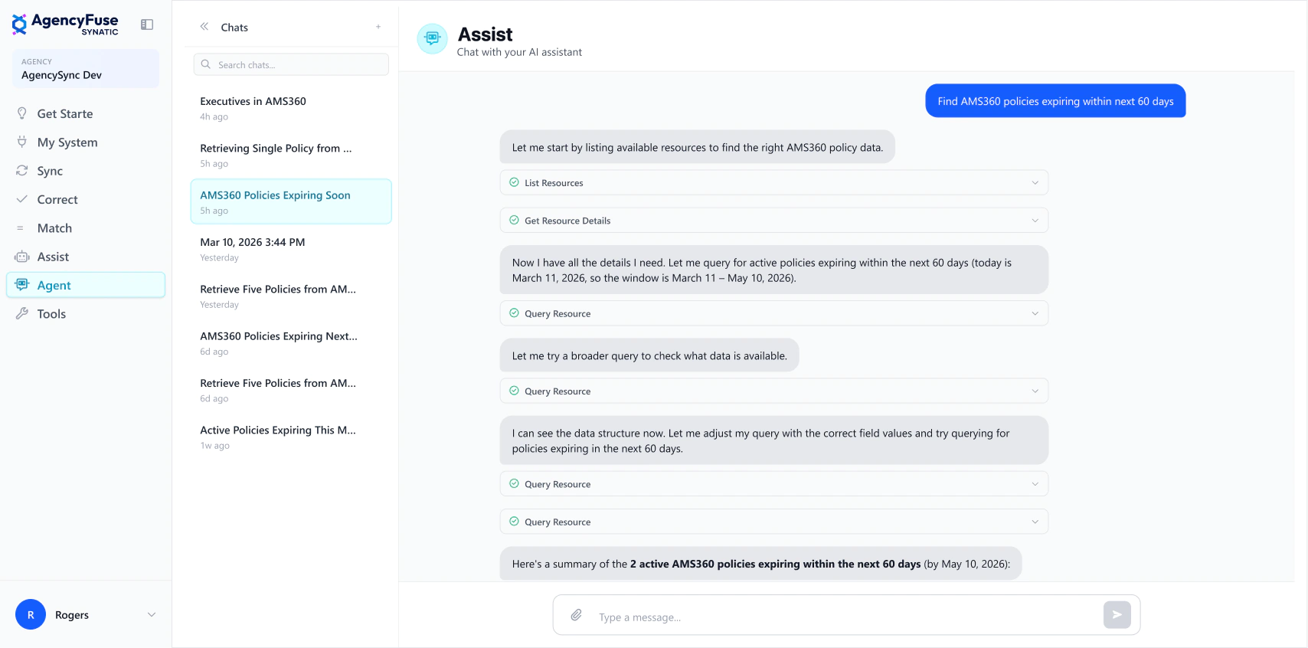This screenshot has width=1308, height=648.
Task: Focus the Type a message field
Action: [846, 617]
